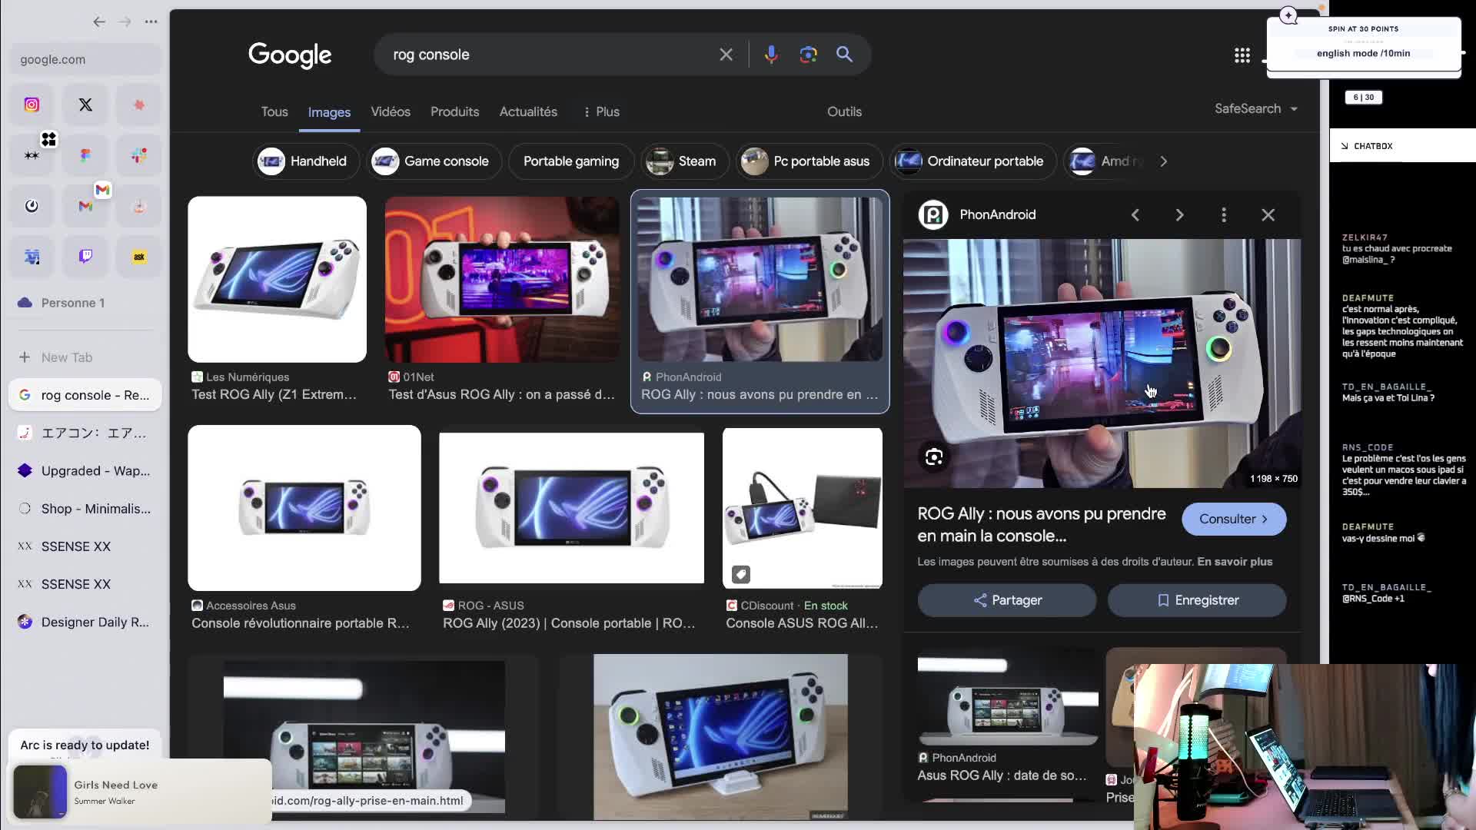This screenshot has width=1476, height=830.
Task: Open Instagram pinned shortcut
Action: [32, 105]
